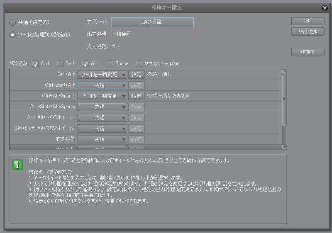Uncheck the Alt filter checkbox
The width and height of the screenshot is (332, 233).
tap(85, 64)
